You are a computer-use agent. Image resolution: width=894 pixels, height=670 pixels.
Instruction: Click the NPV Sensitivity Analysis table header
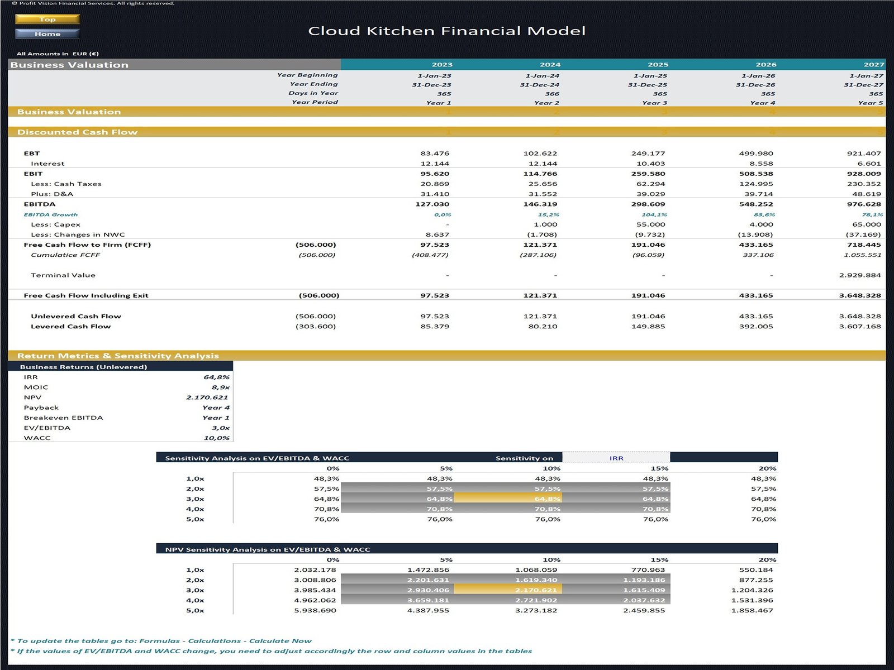click(x=268, y=549)
